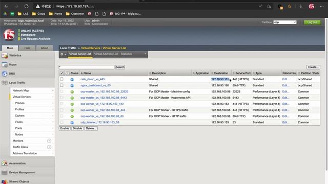The width and height of the screenshot is (328, 184).
Task: Click the Log out button
Action: (312, 22)
